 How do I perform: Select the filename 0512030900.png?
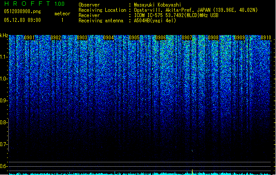[x=22, y=11]
